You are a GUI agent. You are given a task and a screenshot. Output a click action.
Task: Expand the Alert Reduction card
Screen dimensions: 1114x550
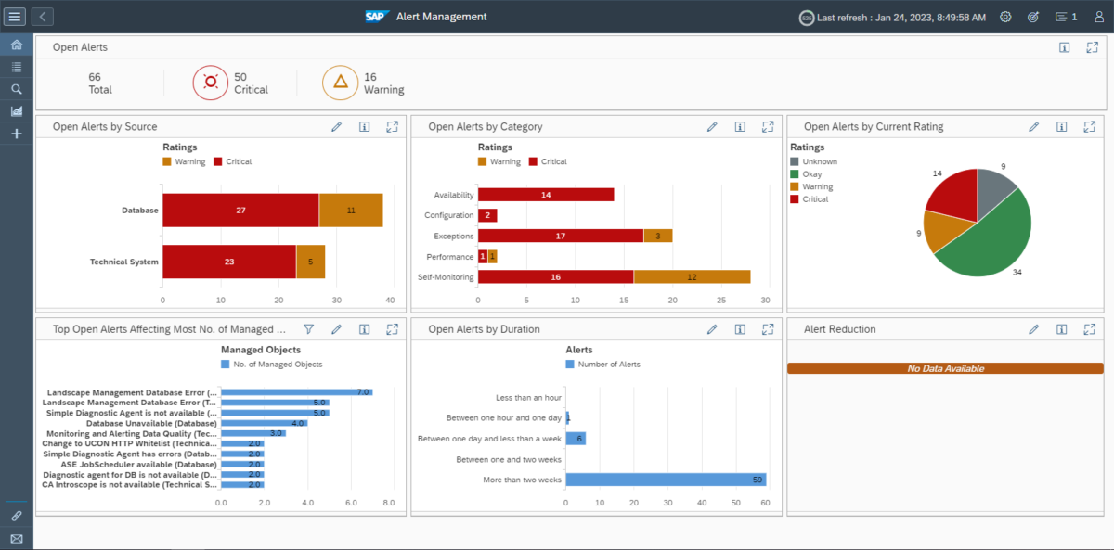coord(1089,328)
